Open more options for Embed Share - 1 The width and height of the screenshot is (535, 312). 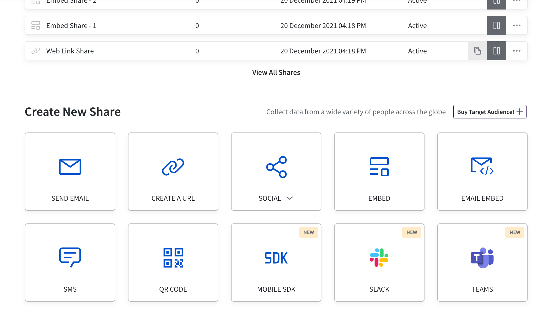coord(516,25)
